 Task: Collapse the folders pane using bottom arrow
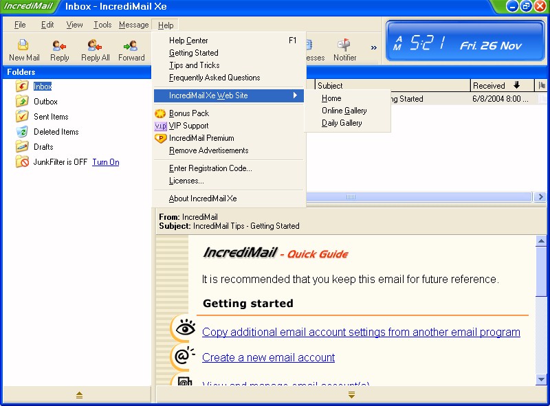coord(79,395)
